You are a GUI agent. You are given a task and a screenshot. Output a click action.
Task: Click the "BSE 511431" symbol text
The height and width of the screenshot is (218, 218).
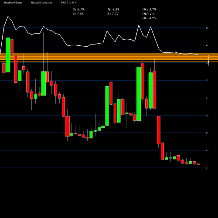(x=68, y=3)
